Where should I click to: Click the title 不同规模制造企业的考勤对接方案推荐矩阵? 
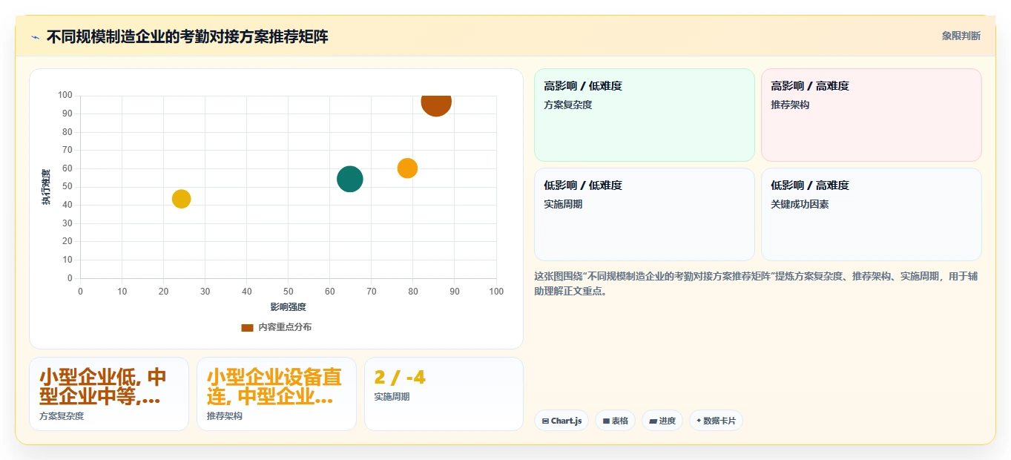(187, 37)
